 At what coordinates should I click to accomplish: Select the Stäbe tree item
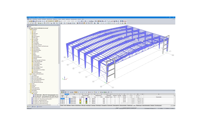34,53
